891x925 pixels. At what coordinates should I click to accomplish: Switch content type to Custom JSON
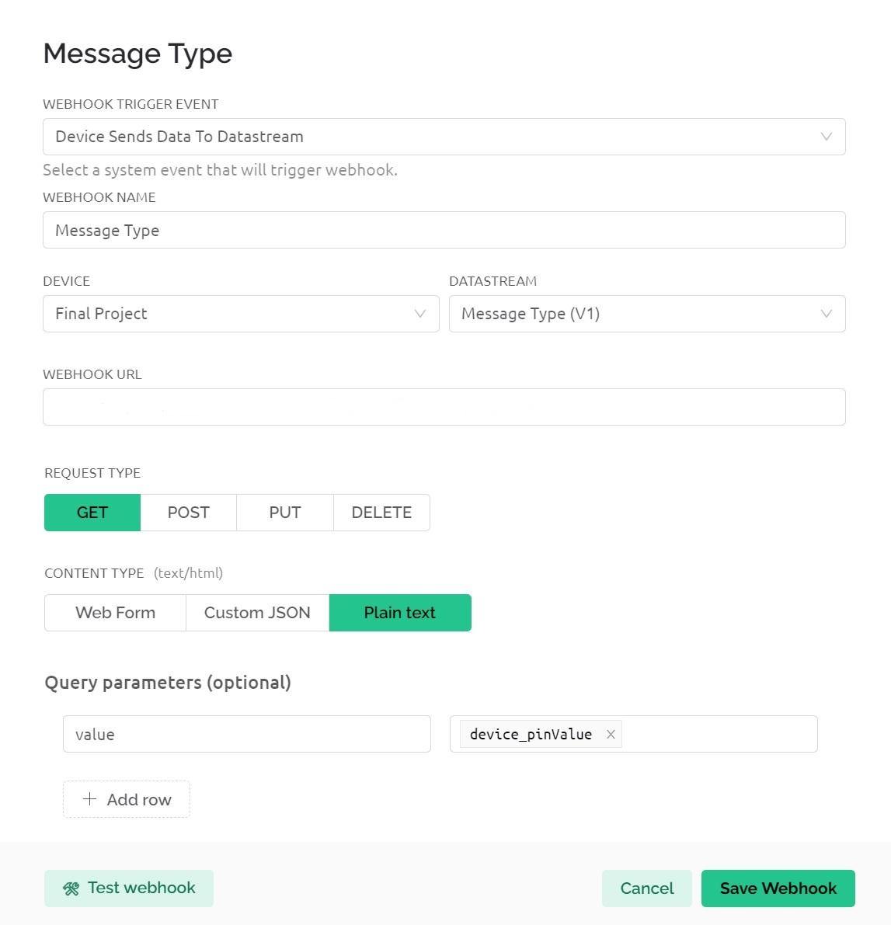tap(257, 613)
